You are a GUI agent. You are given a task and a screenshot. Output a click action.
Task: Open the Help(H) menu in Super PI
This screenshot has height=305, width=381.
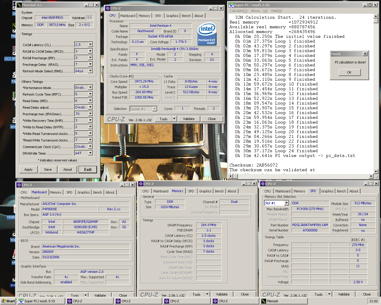coord(277,11)
